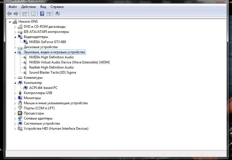Select Sound Blaster Tactic(3D) Sigma device
Image resolution: width=232 pixels, height=160 pixels.
point(52,72)
